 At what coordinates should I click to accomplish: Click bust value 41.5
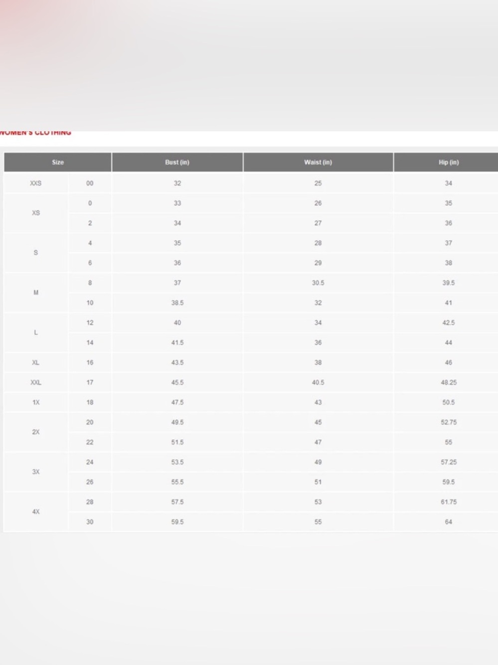point(177,343)
